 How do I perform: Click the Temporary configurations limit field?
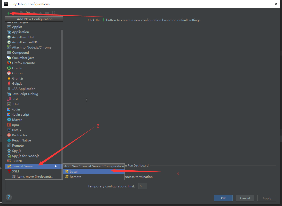[x=143, y=186]
